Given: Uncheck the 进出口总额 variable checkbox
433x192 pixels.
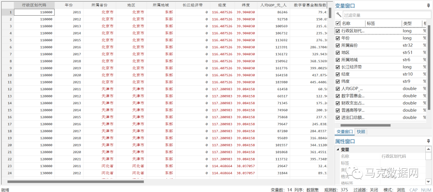Looking at the screenshot, I should click(x=338, y=117).
